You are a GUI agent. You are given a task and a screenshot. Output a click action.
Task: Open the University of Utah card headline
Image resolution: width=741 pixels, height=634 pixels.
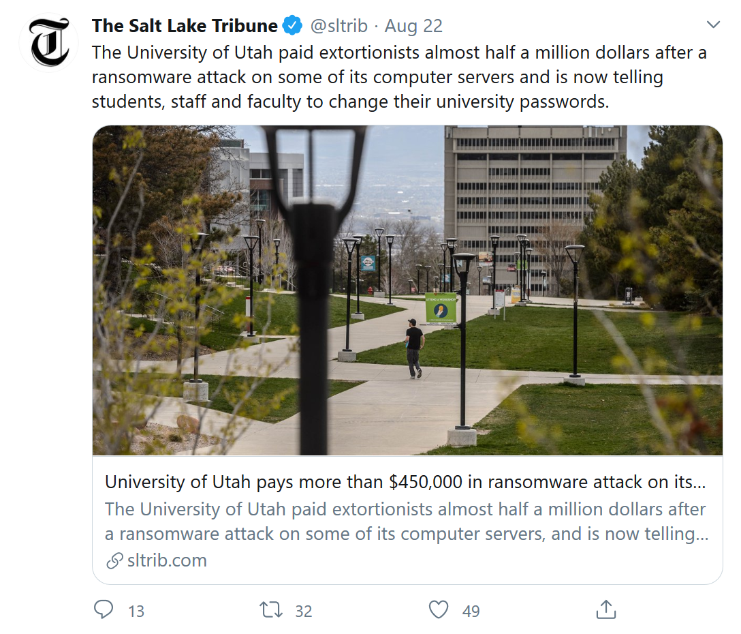point(405,482)
